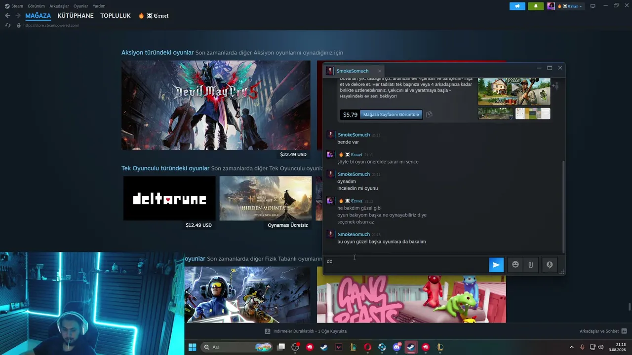Image resolution: width=632 pixels, height=355 pixels.
Task: Click the Mağaza Sayfasını Görüntüle button
Action: tap(391, 114)
